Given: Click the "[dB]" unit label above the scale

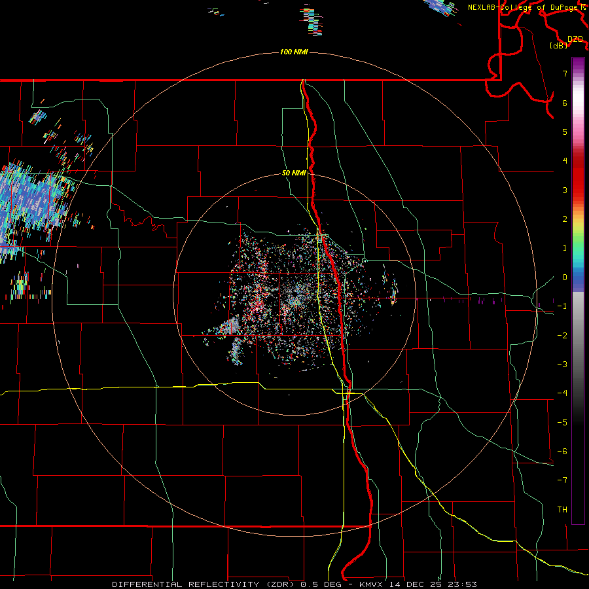Looking at the screenshot, I should pos(559,45).
